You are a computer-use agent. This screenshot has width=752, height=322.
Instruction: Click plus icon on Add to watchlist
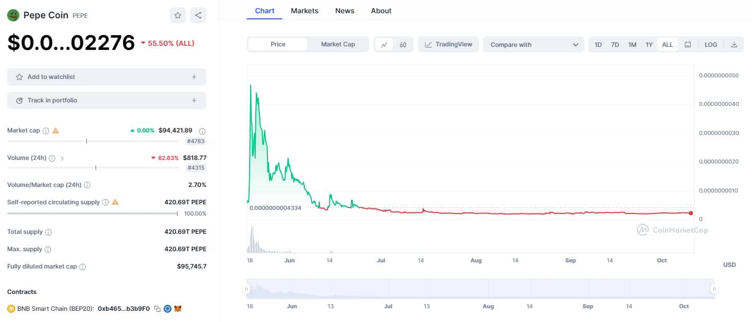click(x=194, y=77)
